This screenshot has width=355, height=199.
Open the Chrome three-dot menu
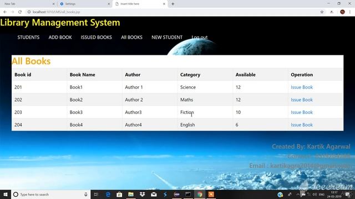tap(350, 12)
